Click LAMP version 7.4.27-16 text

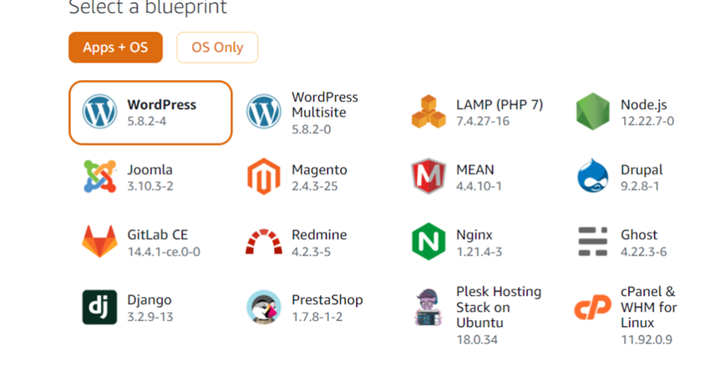point(483,121)
